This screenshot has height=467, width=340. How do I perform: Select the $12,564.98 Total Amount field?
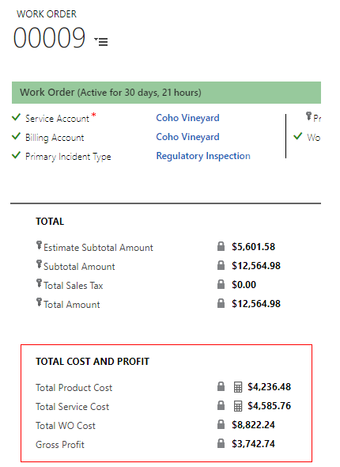click(x=256, y=304)
